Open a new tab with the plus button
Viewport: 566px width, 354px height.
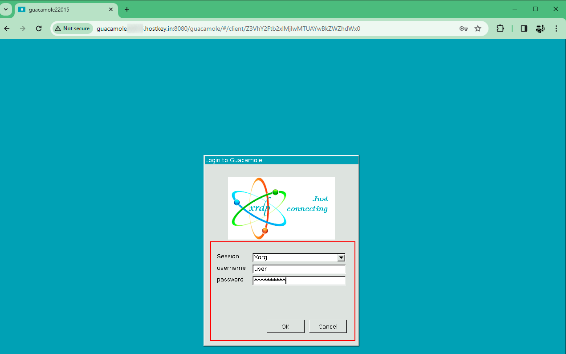[127, 9]
